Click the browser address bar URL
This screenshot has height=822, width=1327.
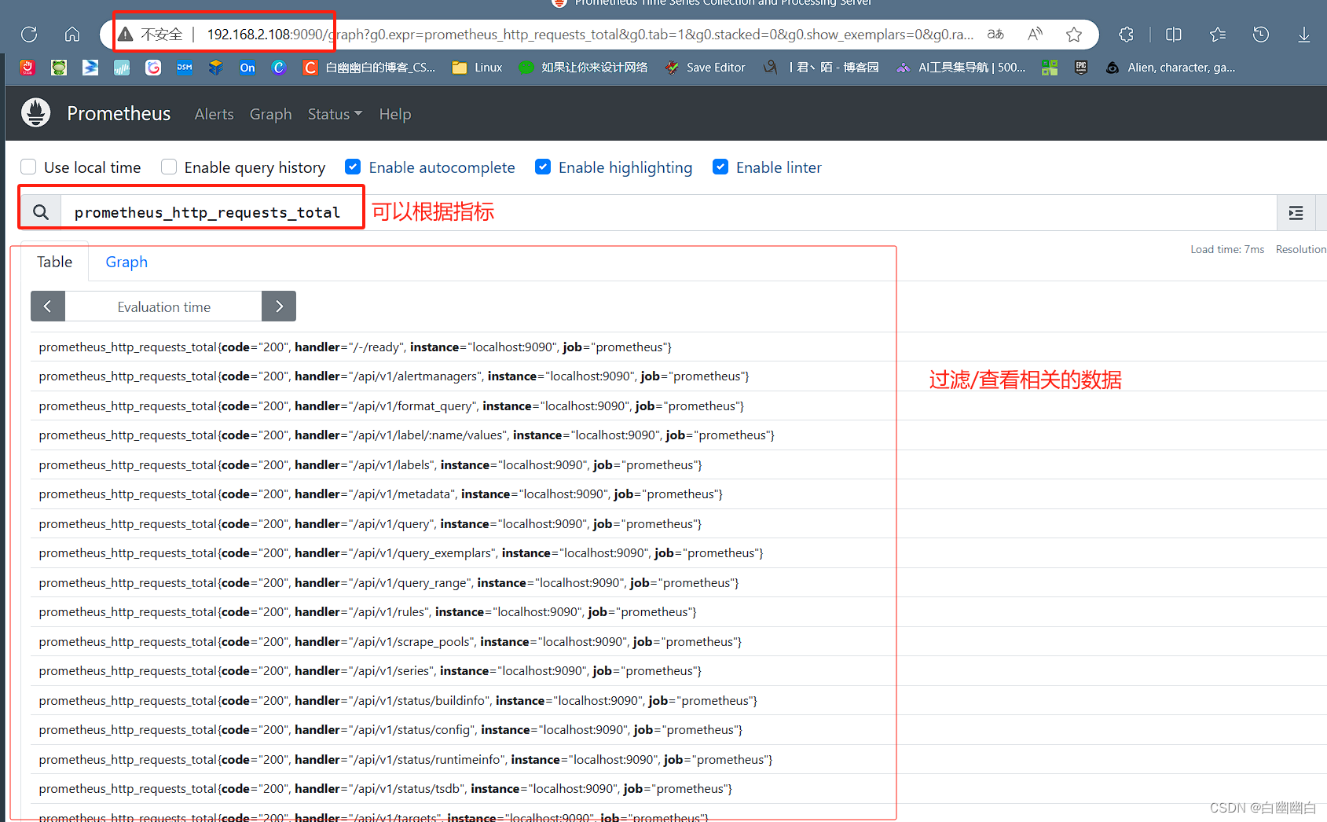[x=589, y=35]
